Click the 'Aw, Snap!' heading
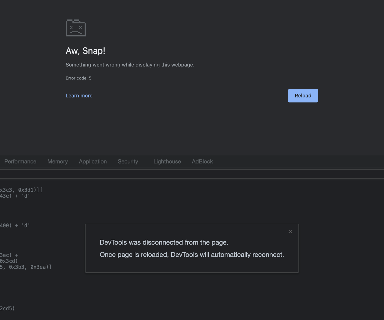This screenshot has width=384, height=320. 86,51
